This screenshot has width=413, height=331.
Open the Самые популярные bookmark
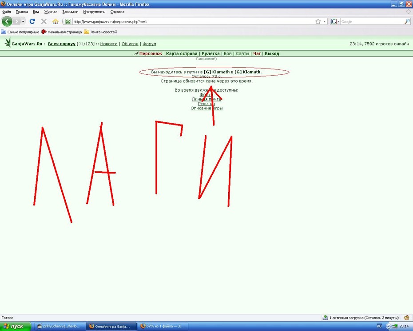click(x=20, y=32)
